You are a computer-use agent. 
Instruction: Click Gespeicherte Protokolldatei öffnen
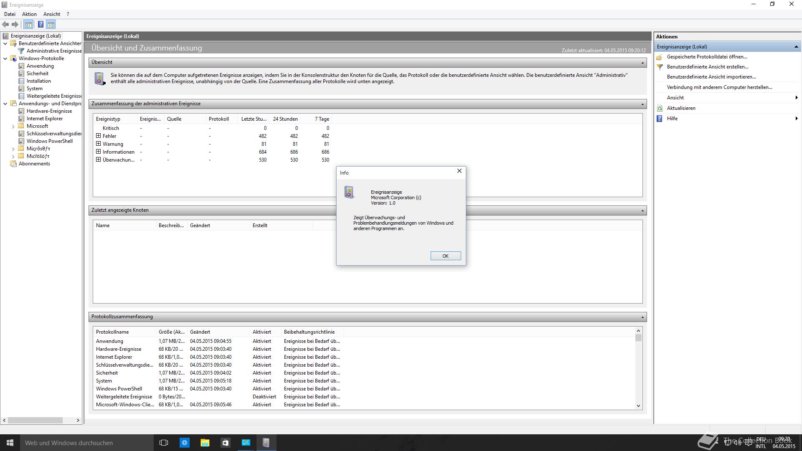click(707, 57)
